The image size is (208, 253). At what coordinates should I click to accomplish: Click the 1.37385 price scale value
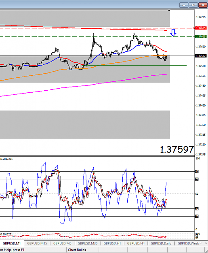201,115
